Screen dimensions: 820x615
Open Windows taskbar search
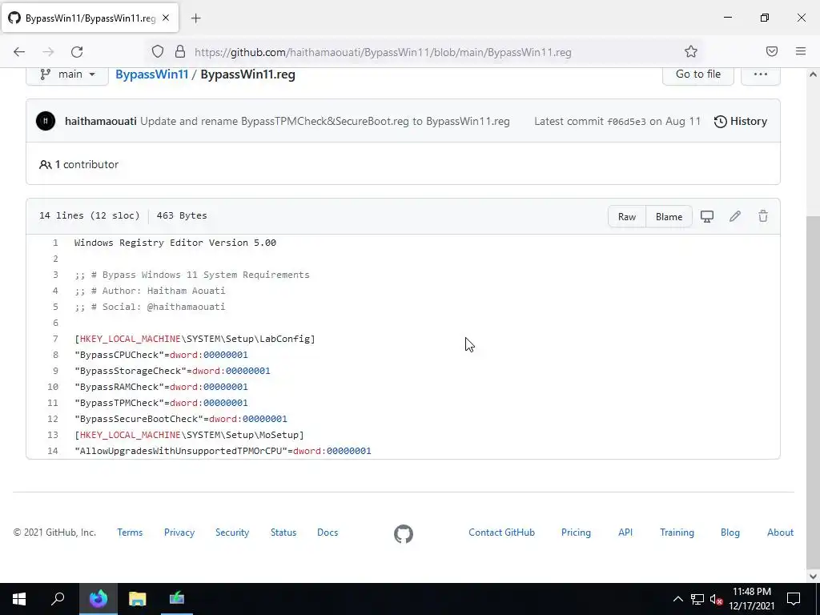tap(58, 599)
